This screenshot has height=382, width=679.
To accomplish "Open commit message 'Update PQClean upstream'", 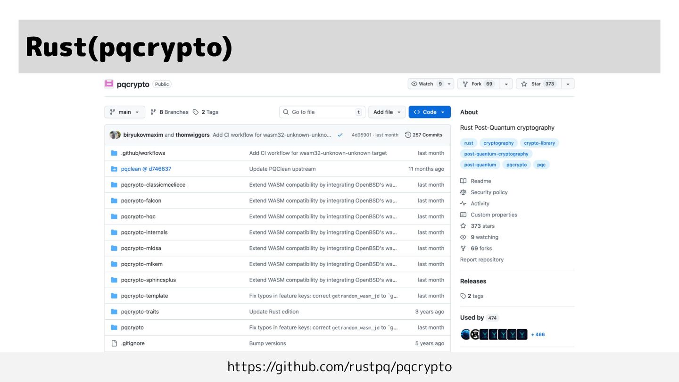I will (282, 169).
